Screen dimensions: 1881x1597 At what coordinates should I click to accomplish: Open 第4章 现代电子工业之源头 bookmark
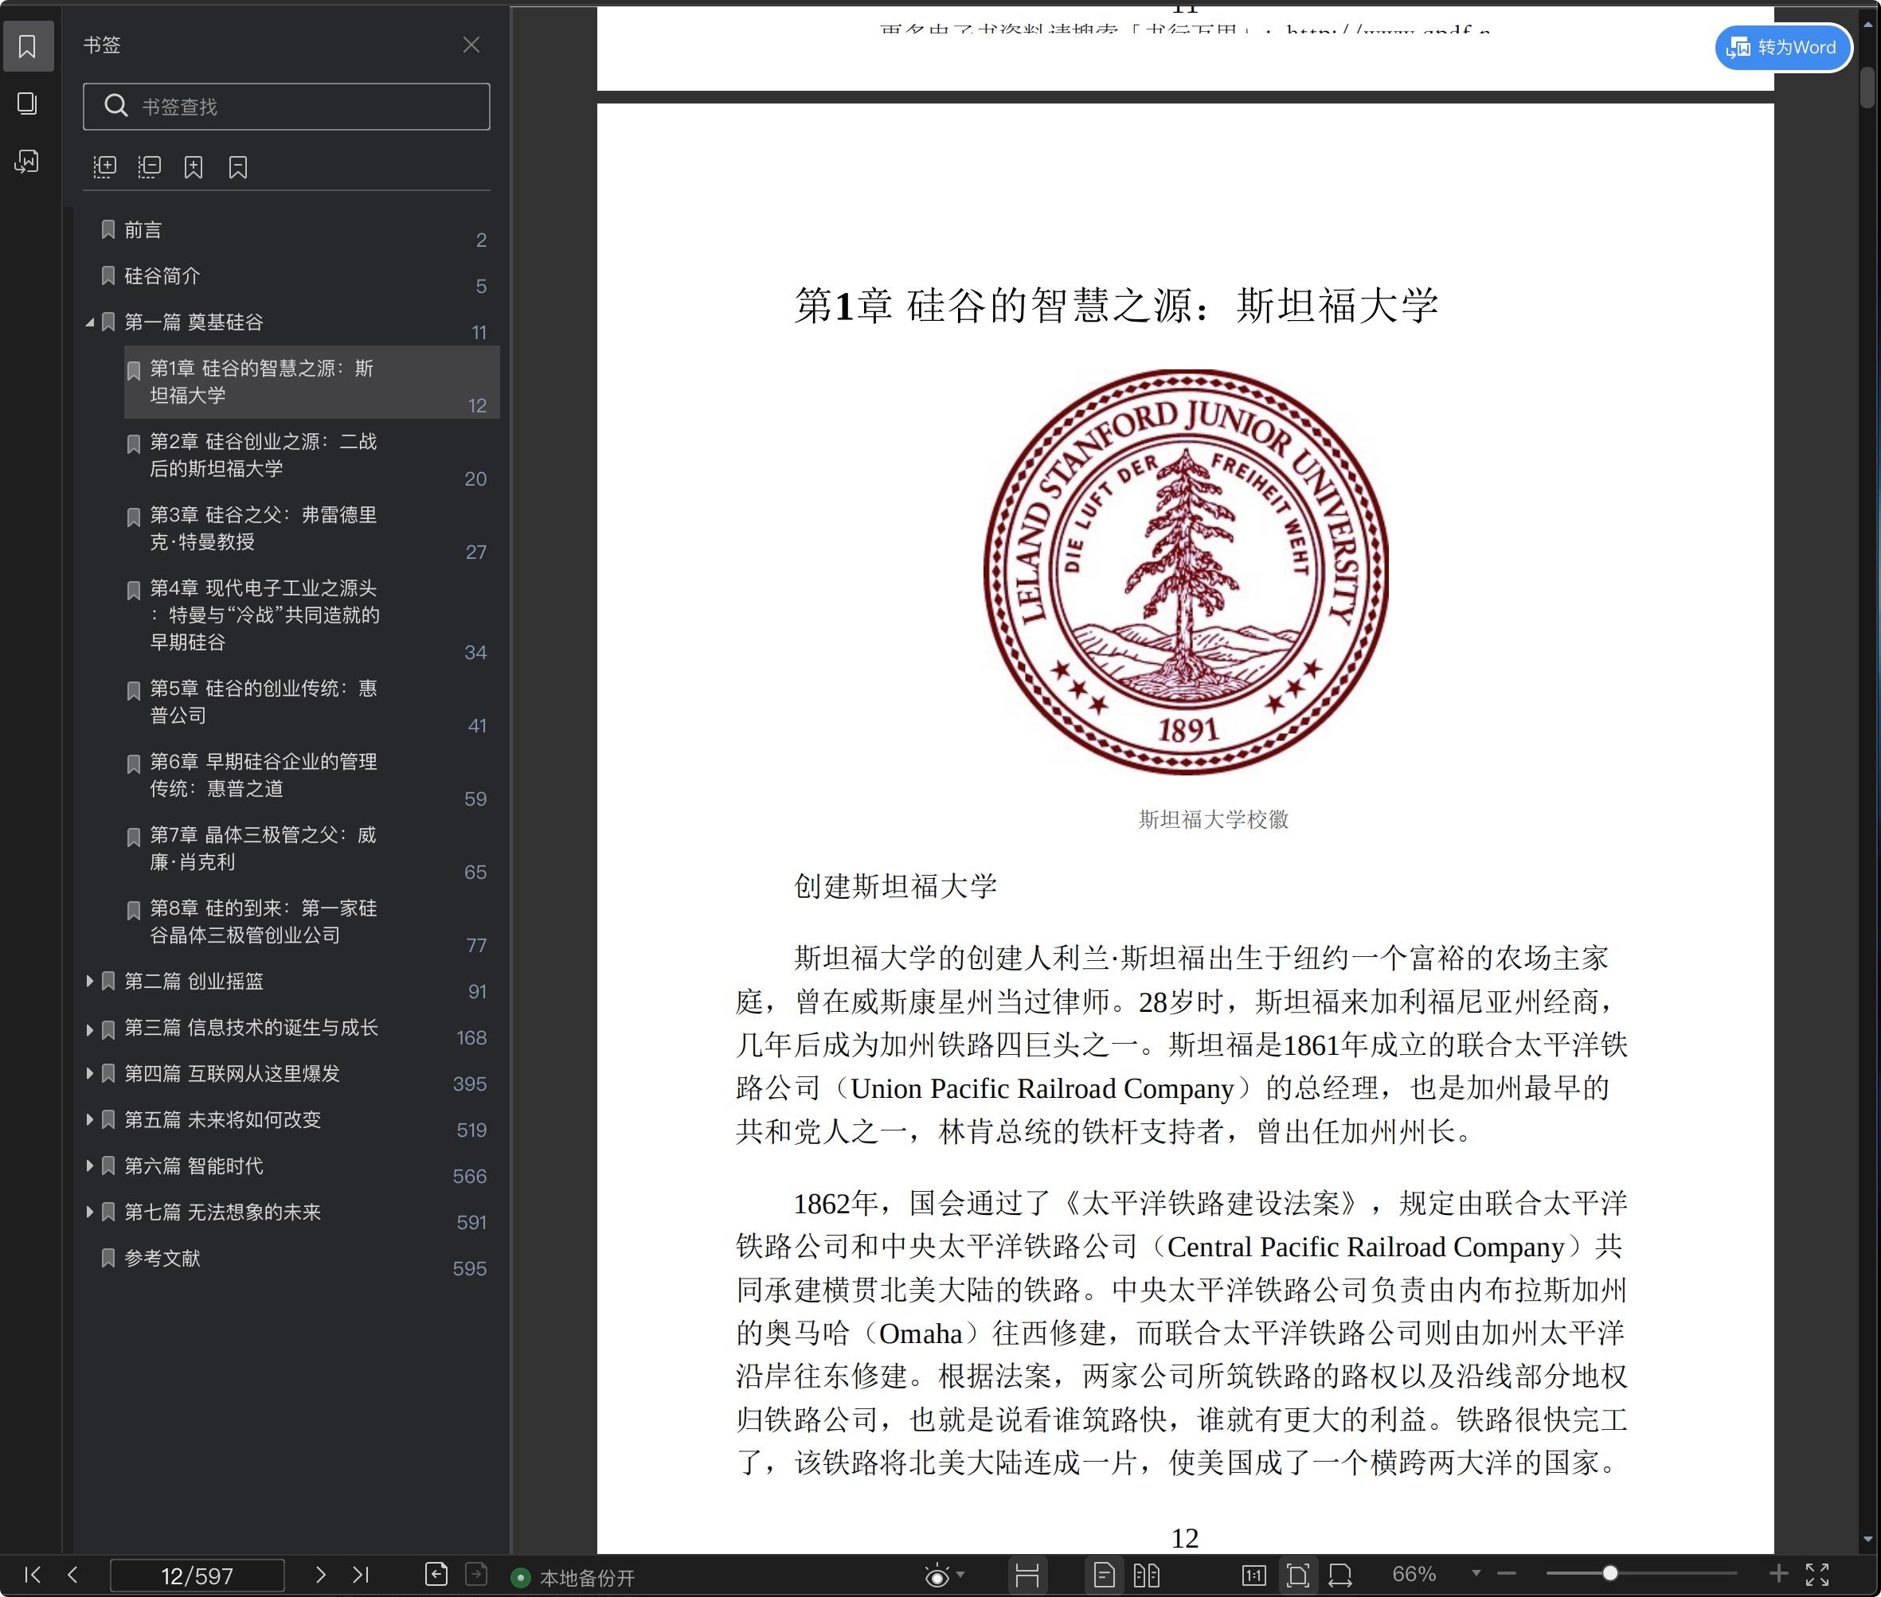(311, 615)
